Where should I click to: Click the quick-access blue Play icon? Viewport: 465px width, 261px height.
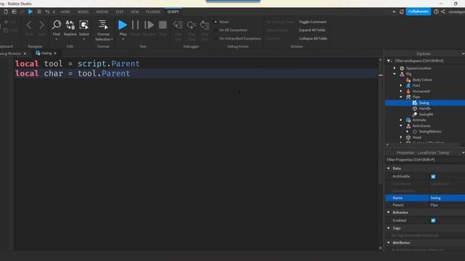[x=31, y=12]
